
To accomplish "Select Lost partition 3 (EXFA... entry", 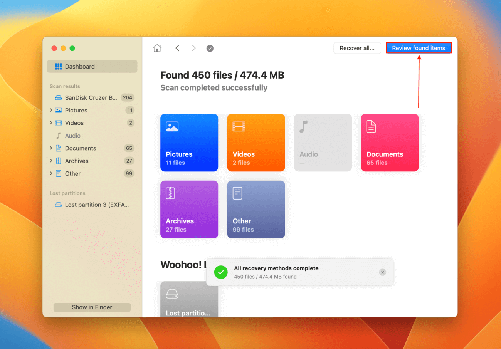I will click(x=92, y=205).
